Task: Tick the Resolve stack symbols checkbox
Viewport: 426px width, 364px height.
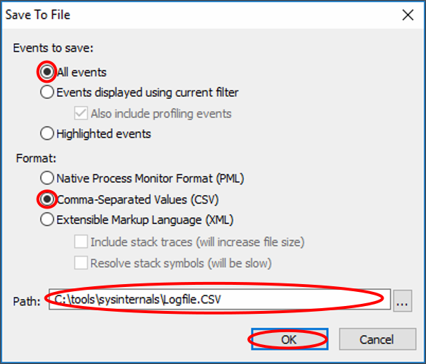Action: (x=81, y=263)
